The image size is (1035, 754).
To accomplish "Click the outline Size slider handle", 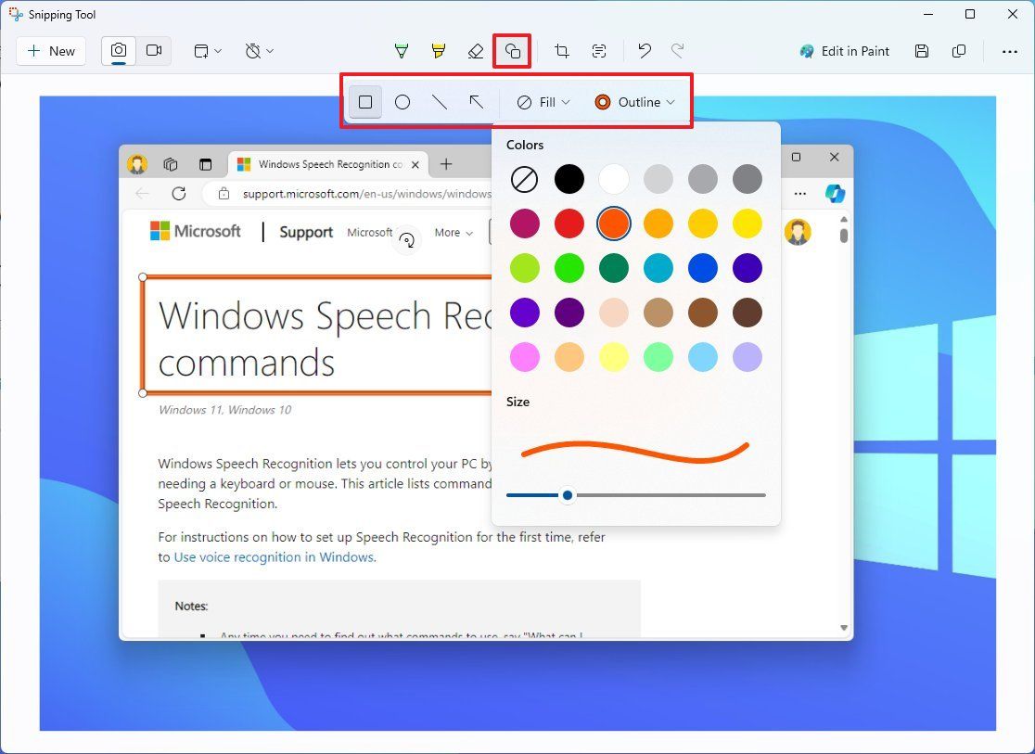I will click(568, 495).
